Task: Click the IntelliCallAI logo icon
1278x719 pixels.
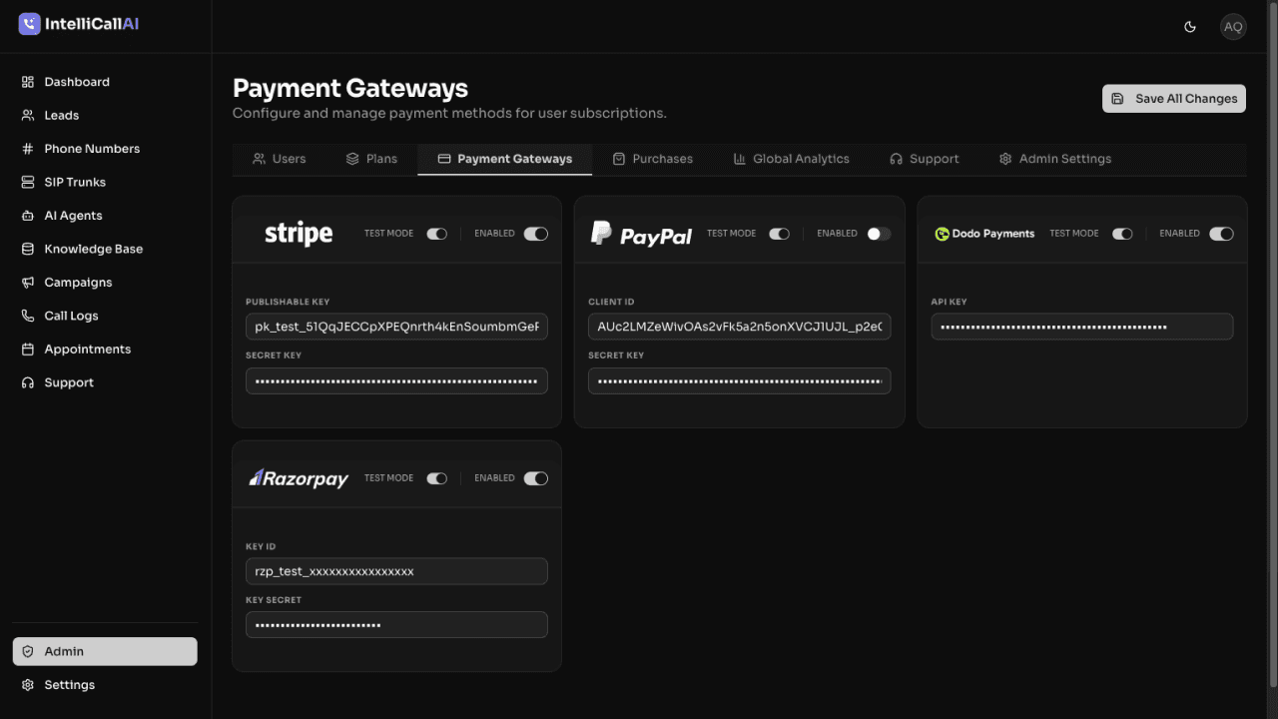Action: (x=30, y=24)
